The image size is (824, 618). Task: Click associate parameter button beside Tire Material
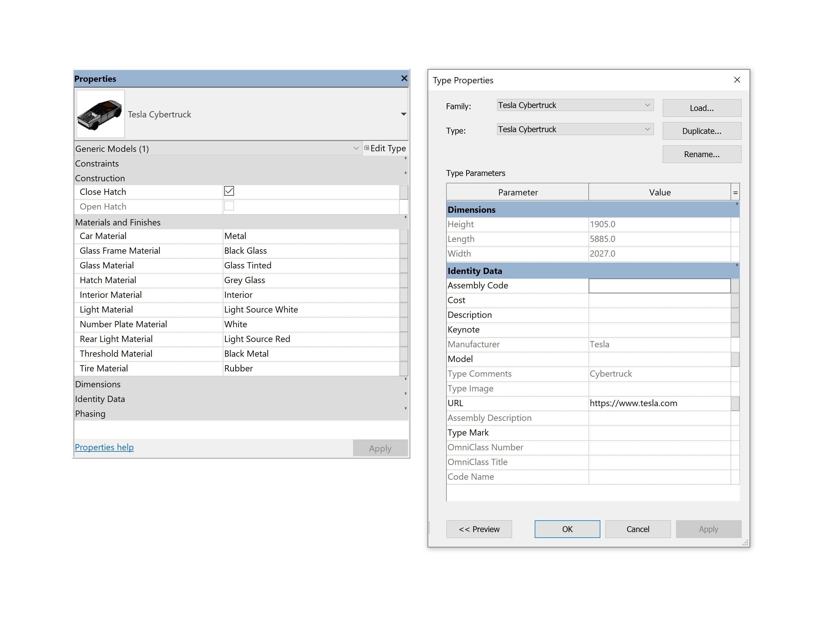[x=403, y=368]
